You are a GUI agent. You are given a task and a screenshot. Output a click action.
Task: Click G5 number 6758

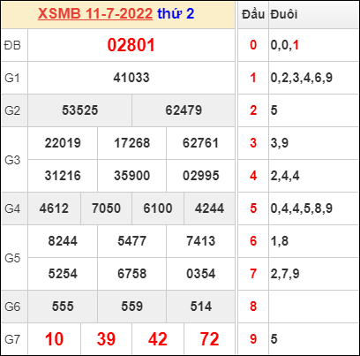132,274
